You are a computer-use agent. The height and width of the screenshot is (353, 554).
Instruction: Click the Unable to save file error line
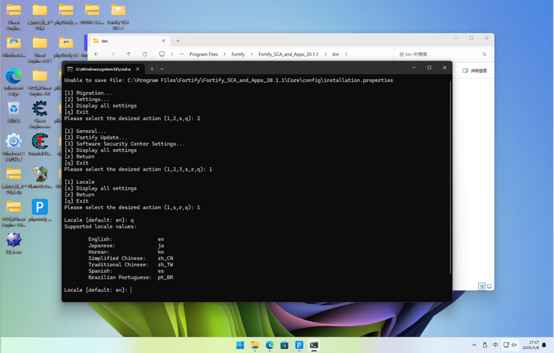click(229, 80)
